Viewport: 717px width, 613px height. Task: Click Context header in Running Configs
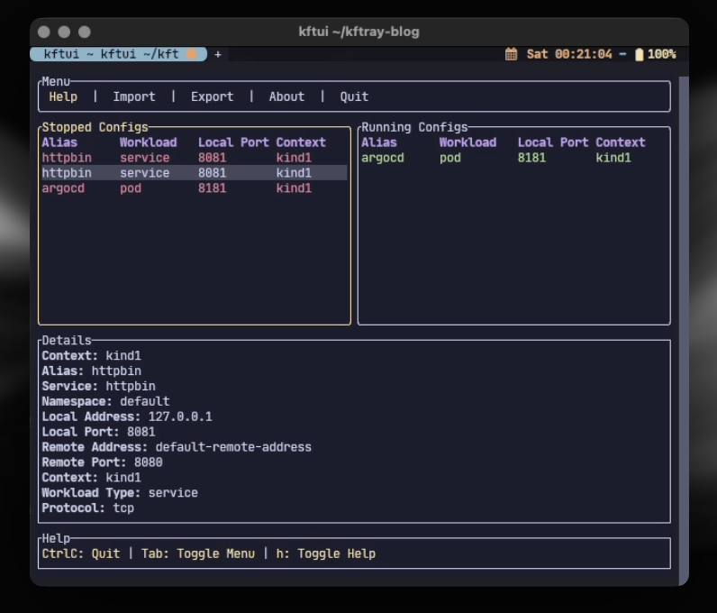pyautogui.click(x=621, y=142)
